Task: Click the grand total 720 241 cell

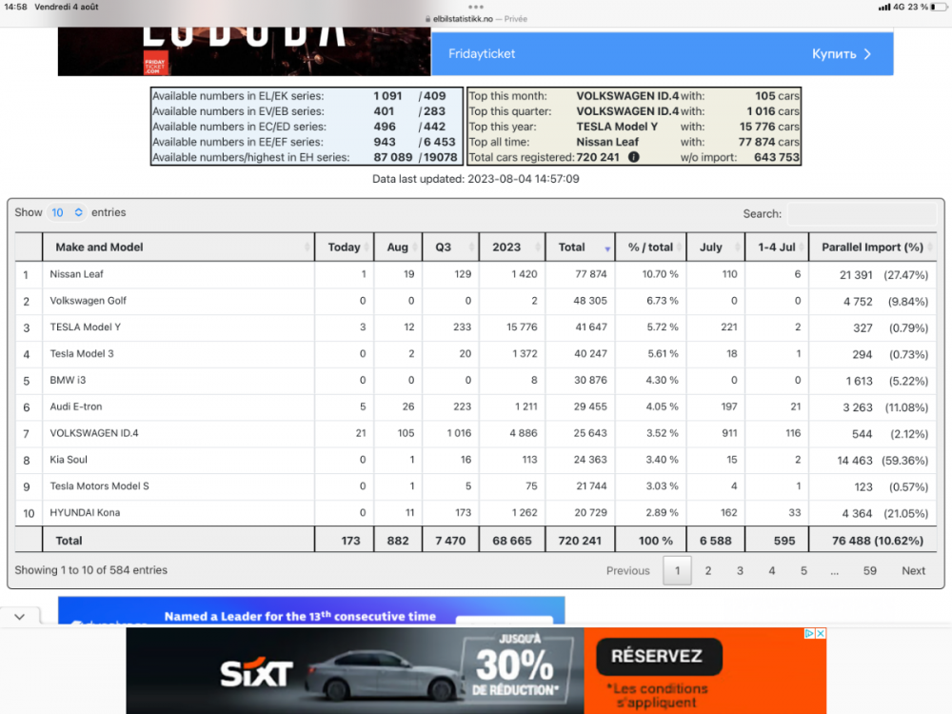Action: point(579,541)
